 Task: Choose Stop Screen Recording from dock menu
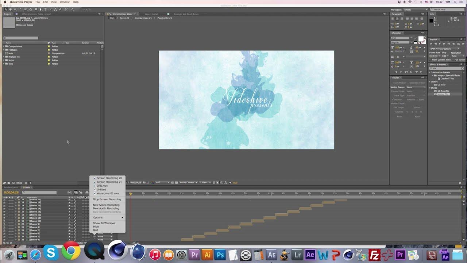pyautogui.click(x=107, y=199)
